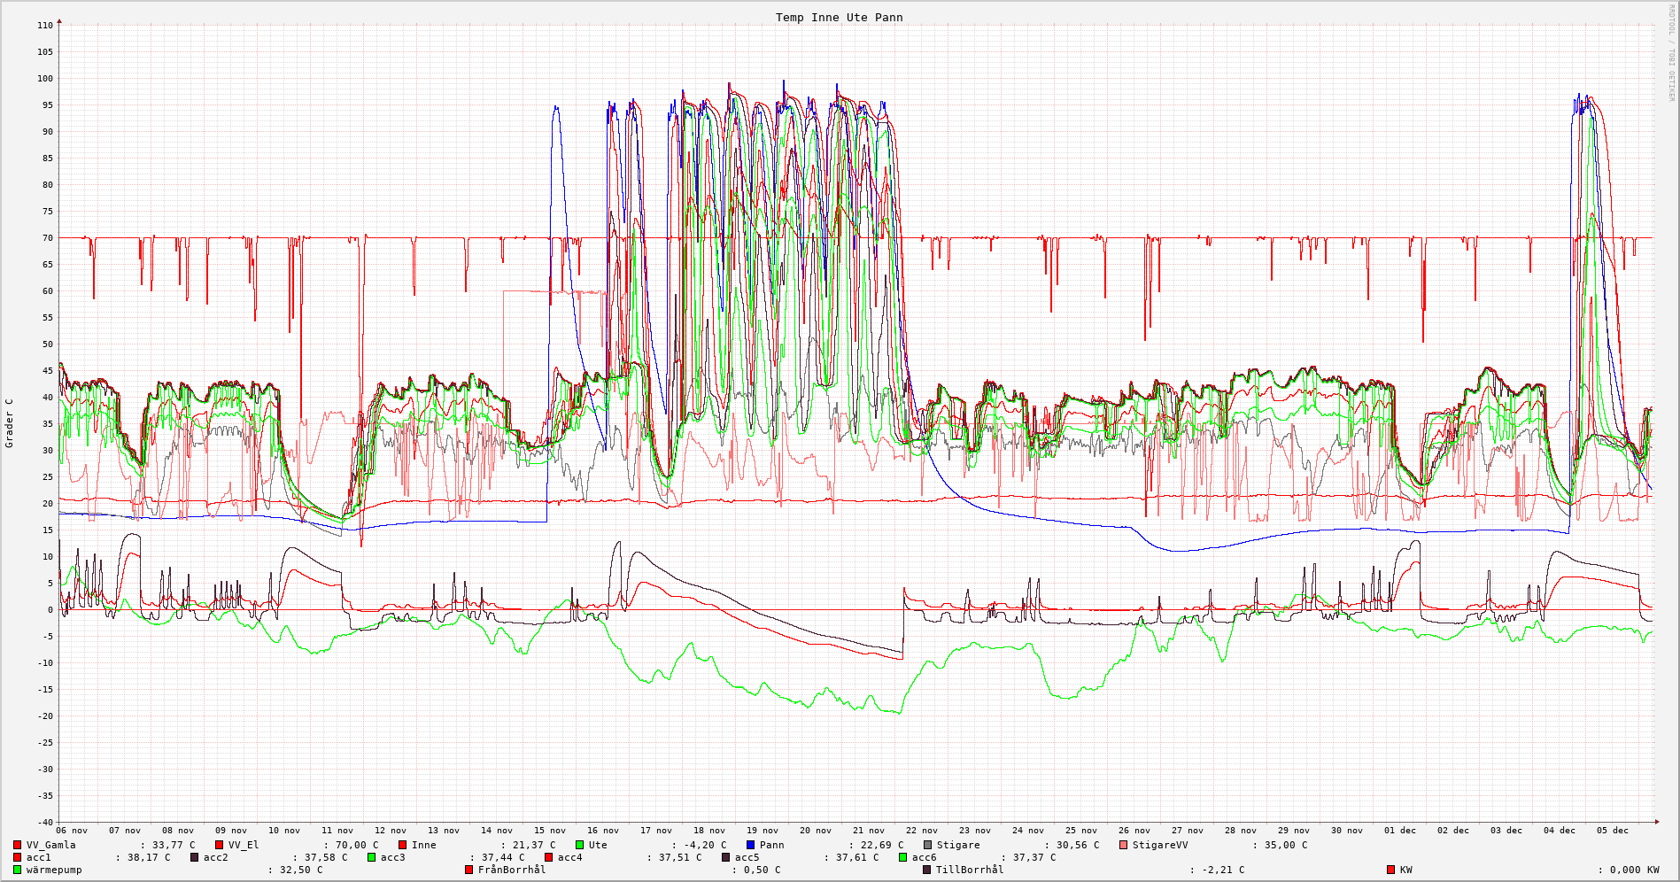The width and height of the screenshot is (1680, 882).
Task: Select the VV_El legend label
Action: pos(244,845)
